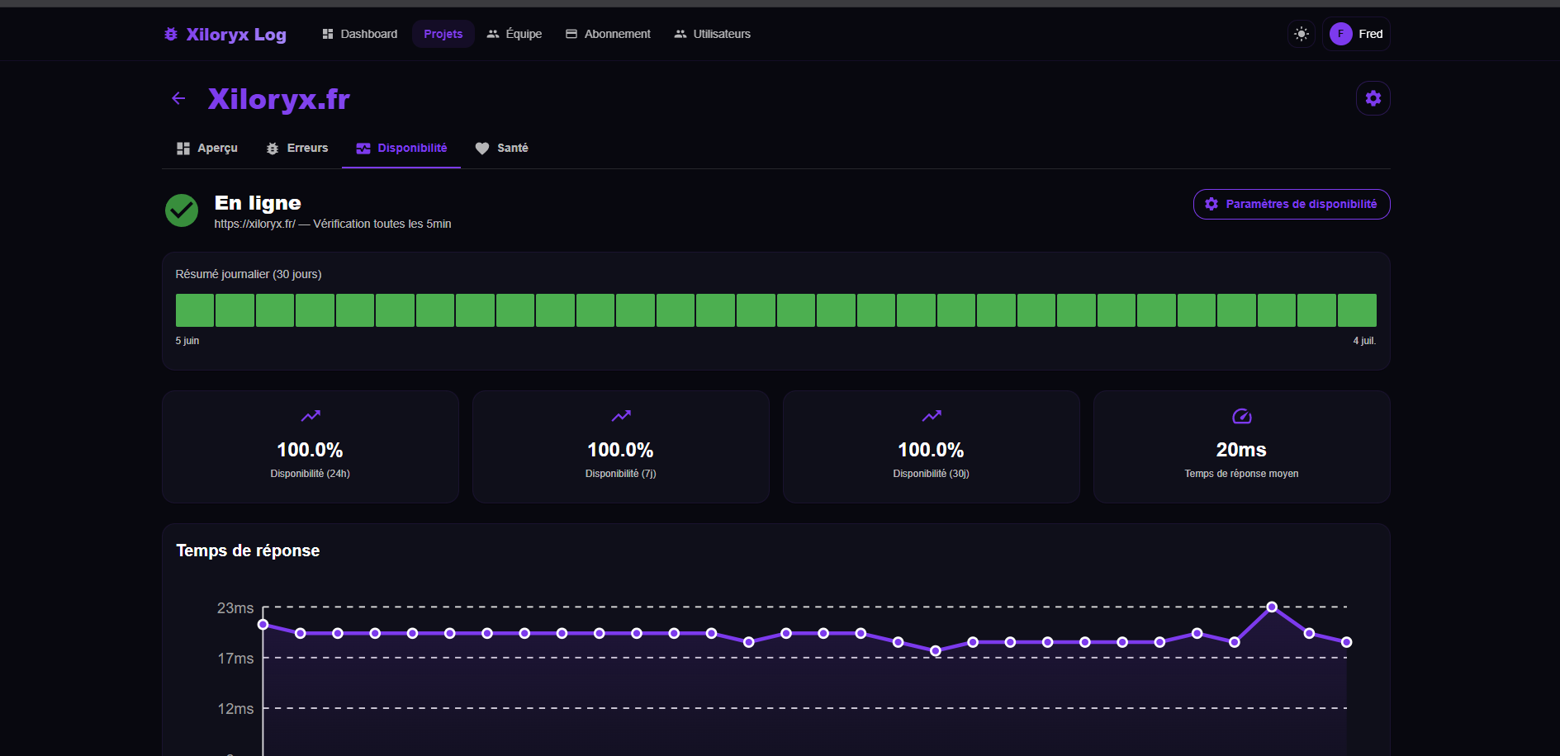This screenshot has height=756, width=1560.
Task: Switch to the Santé tab
Action: tap(502, 148)
